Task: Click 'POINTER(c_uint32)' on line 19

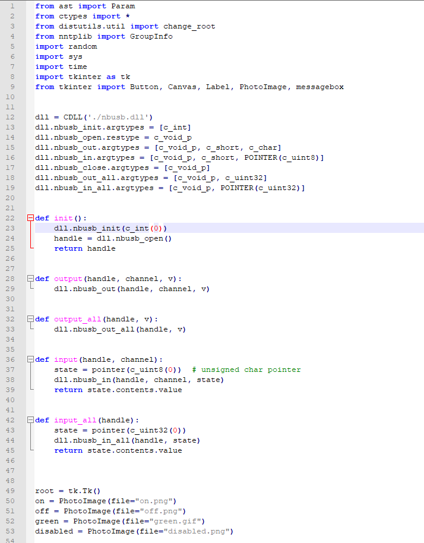Action: click(261, 188)
